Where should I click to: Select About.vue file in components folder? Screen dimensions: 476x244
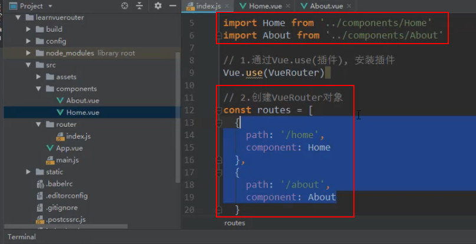pos(78,100)
